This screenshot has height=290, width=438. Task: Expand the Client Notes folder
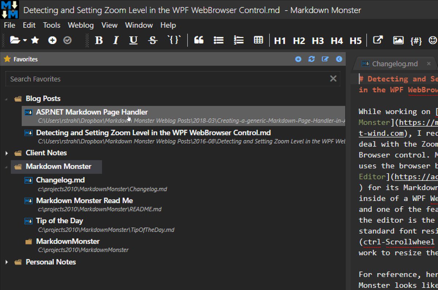click(x=7, y=153)
